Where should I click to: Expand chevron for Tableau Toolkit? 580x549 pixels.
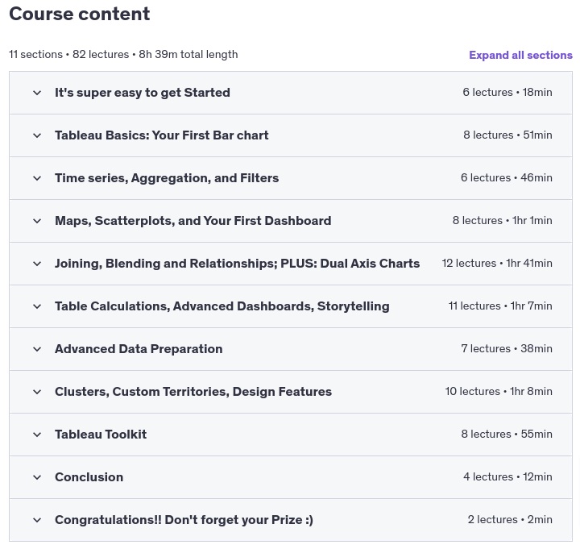point(37,435)
